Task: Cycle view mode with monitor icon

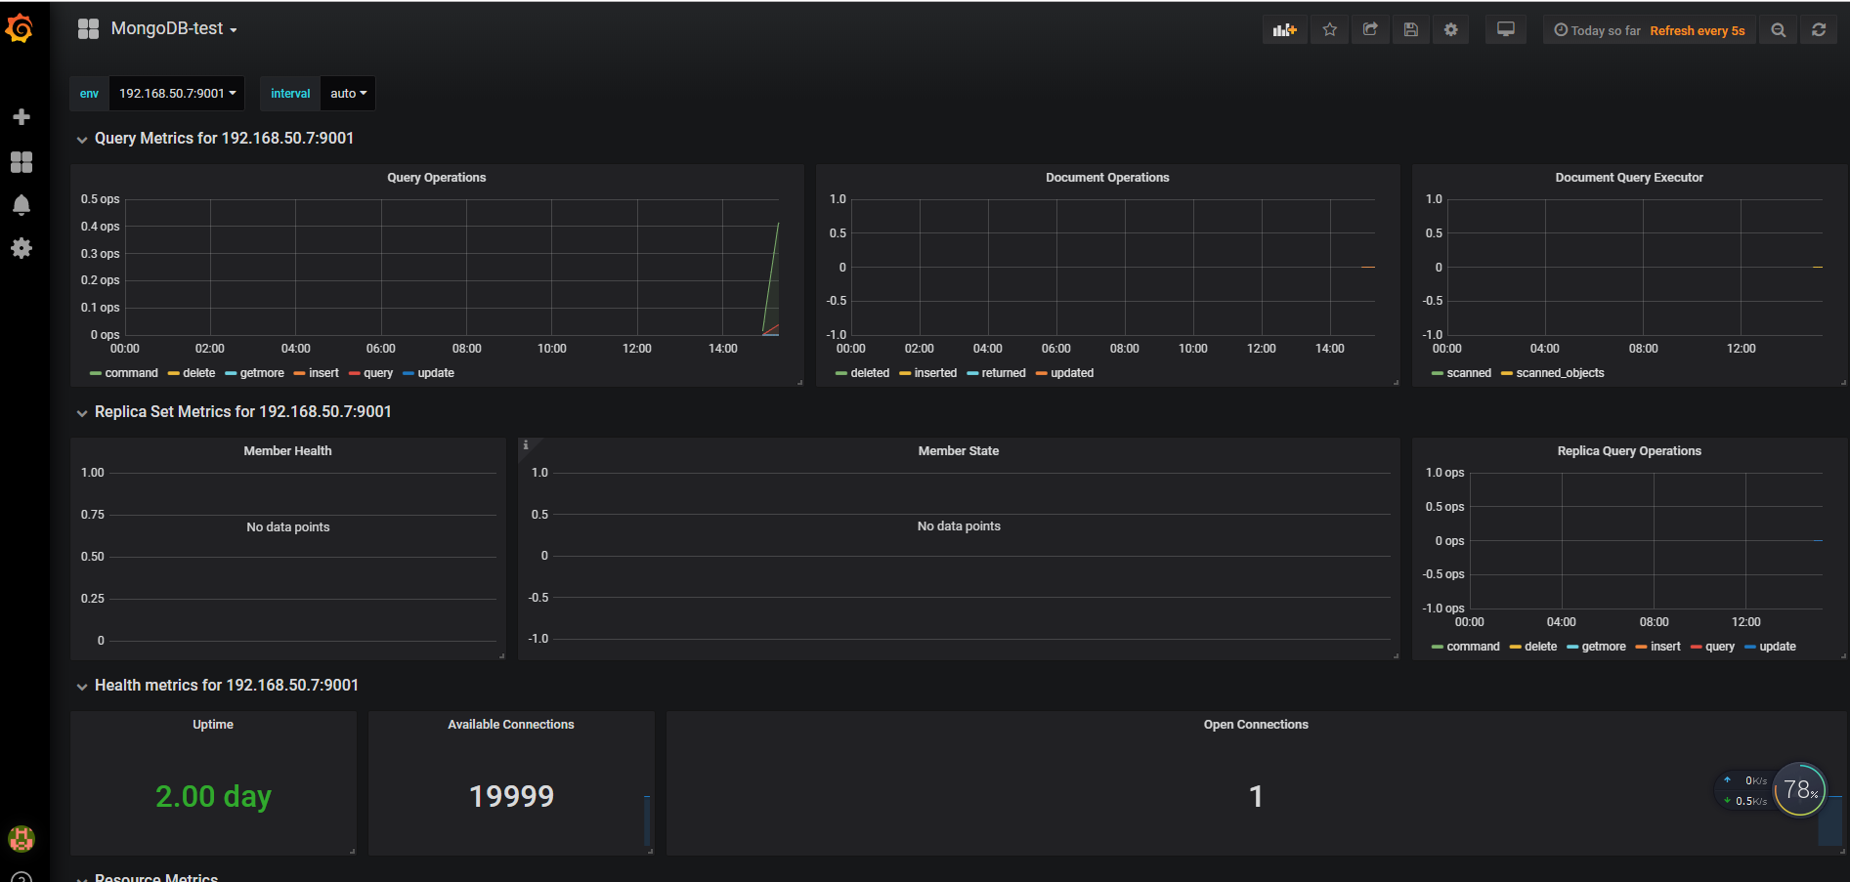Action: click(1506, 30)
